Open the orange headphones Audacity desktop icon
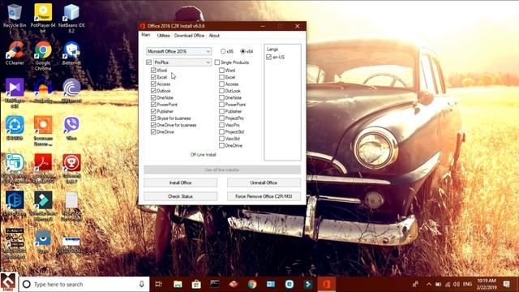 (x=43, y=90)
